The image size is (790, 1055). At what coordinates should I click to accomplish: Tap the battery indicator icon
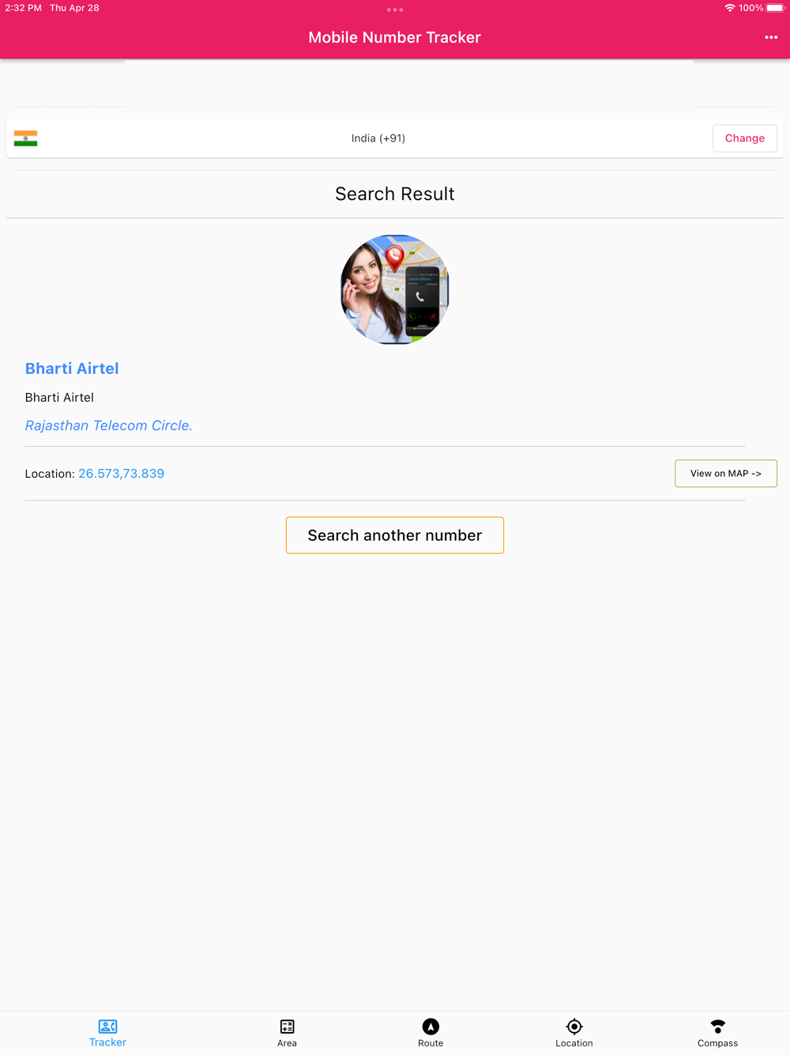pyautogui.click(x=775, y=8)
